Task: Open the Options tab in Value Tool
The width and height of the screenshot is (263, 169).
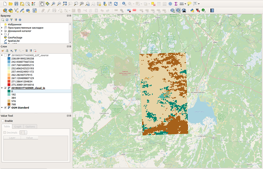Action: click(x=30, y=127)
